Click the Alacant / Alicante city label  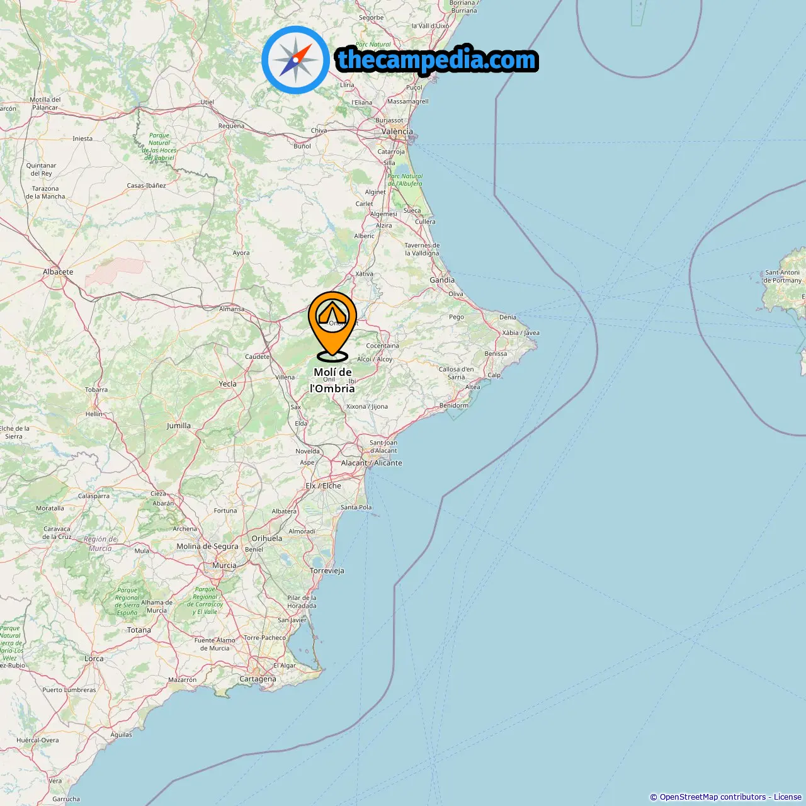point(372,463)
